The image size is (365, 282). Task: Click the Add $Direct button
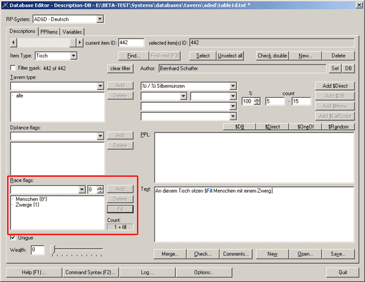click(x=334, y=86)
